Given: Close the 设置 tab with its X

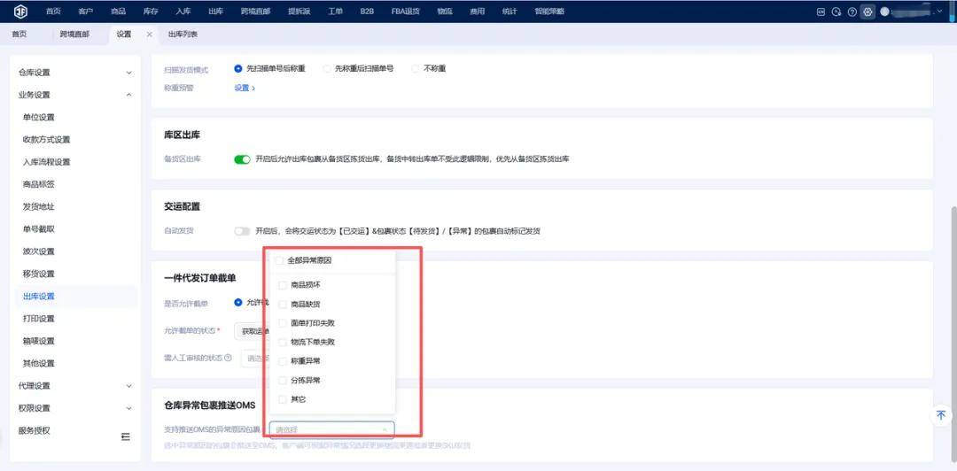Looking at the screenshot, I should [150, 35].
